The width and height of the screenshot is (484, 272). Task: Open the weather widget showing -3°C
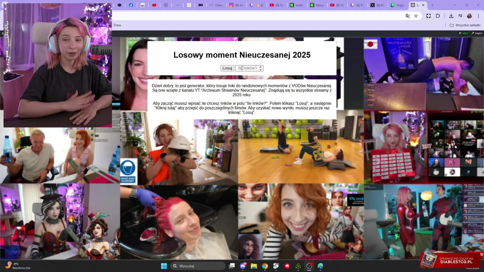click(17, 266)
